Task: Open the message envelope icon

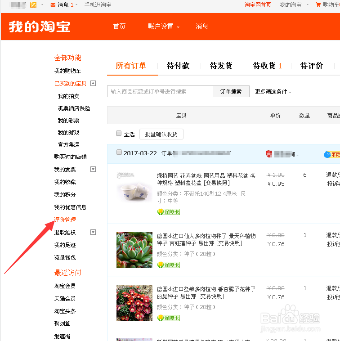Action: (x=53, y=5)
